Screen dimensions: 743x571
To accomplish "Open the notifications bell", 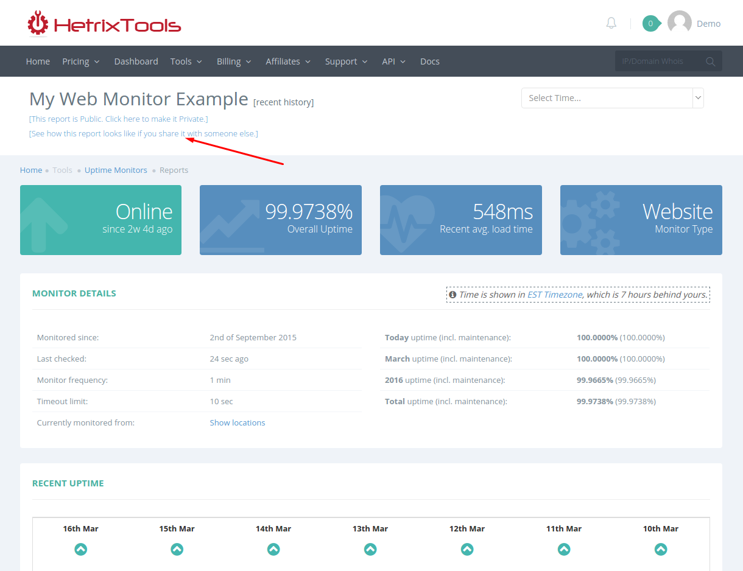I will [611, 23].
